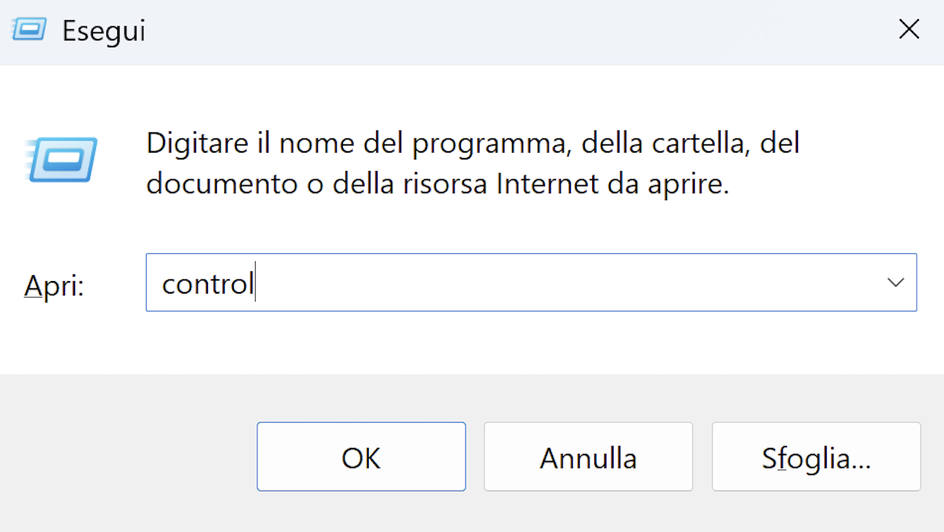Screen dimensions: 944x532
Task: Click the small Esegui icon in title bar
Action: point(29,30)
